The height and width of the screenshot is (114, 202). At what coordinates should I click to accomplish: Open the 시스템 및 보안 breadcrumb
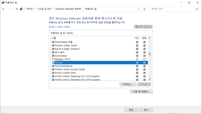click(x=44, y=9)
